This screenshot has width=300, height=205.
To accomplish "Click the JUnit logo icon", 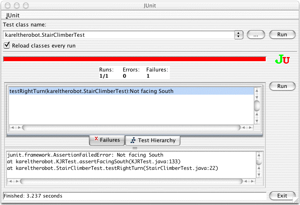I will point(282,60).
